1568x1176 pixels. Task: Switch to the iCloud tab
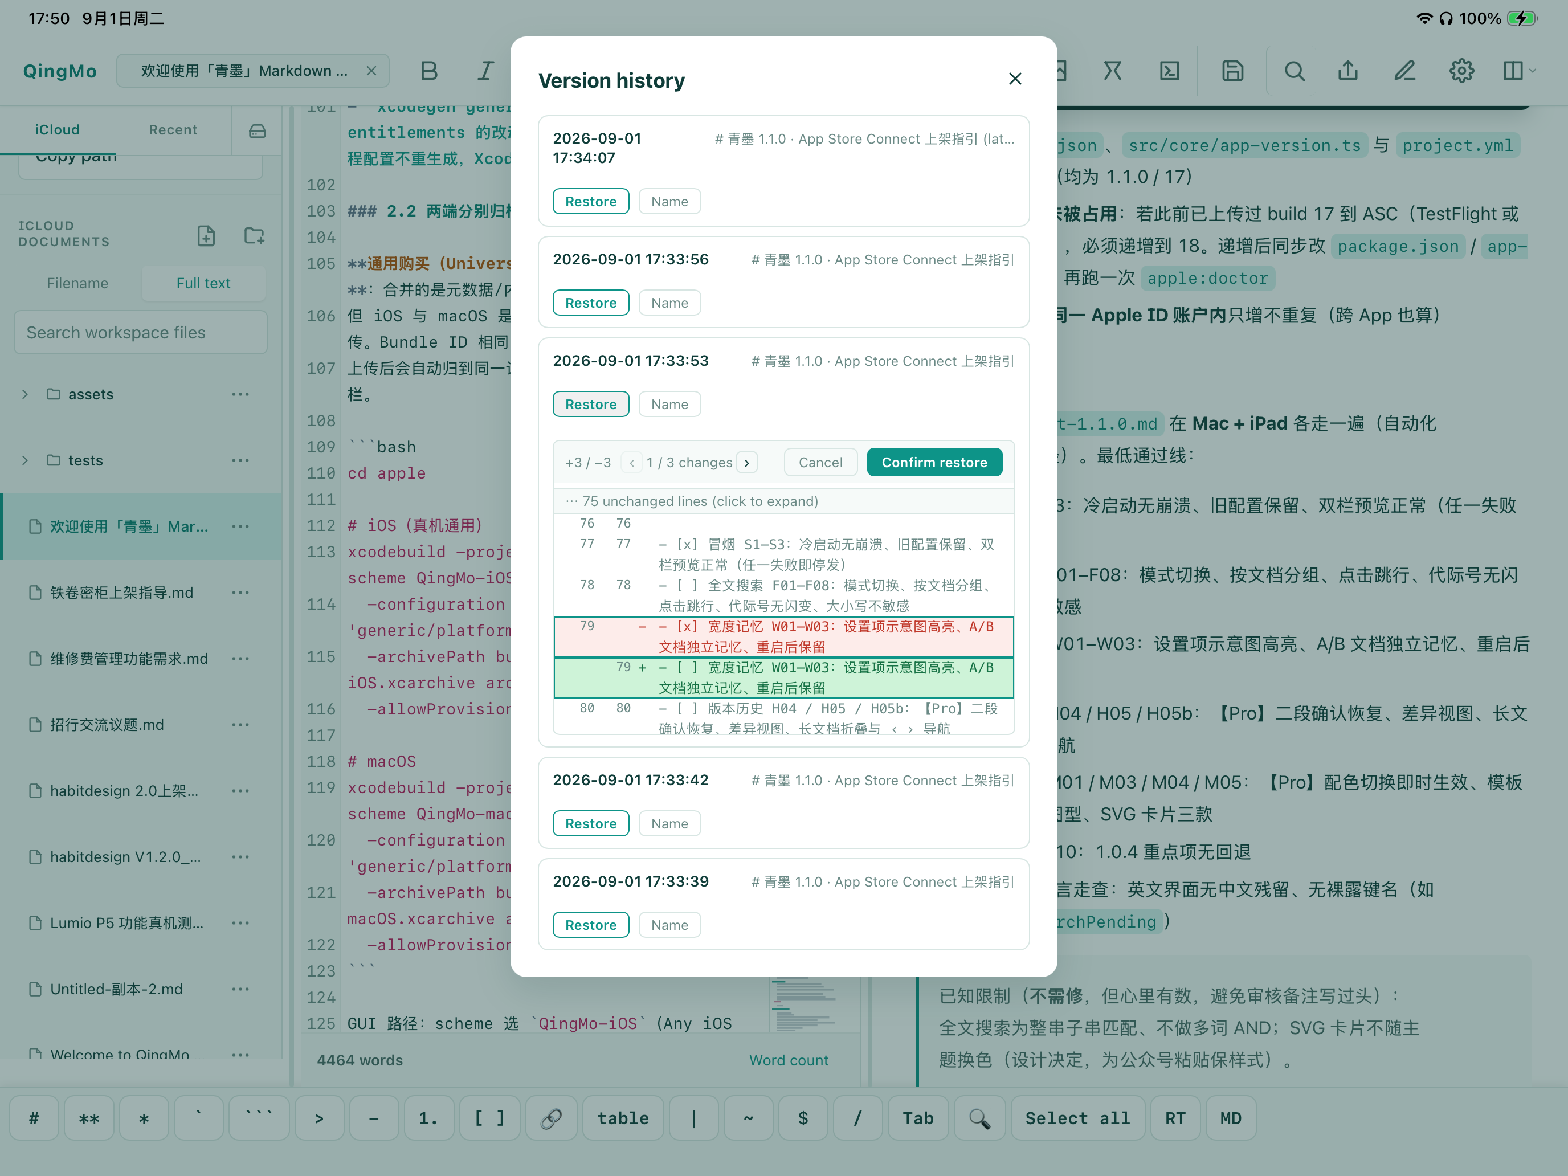pyautogui.click(x=58, y=130)
